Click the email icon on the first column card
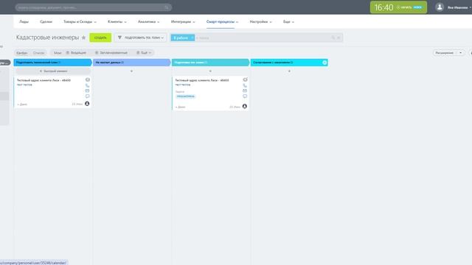Viewport: 472px width, 265px height. [x=87, y=91]
